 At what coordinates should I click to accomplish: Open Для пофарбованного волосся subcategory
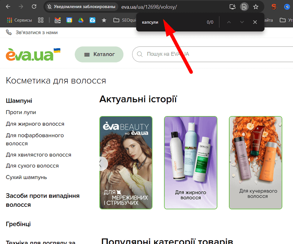click(x=35, y=140)
